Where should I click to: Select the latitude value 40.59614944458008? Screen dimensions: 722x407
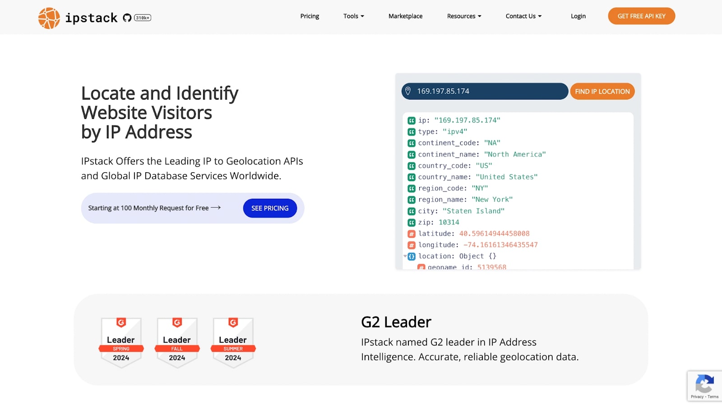tap(494, 233)
